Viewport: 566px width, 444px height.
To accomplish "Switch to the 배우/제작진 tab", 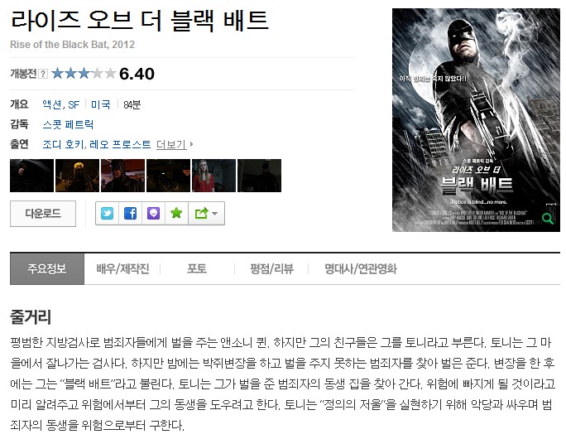I will [122, 268].
